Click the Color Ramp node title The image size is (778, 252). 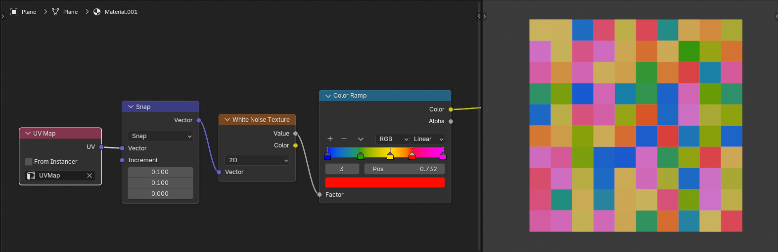350,96
